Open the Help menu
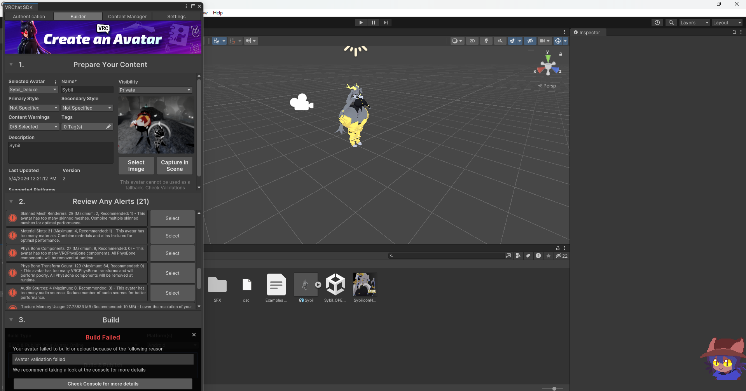746x391 pixels. pyautogui.click(x=218, y=13)
